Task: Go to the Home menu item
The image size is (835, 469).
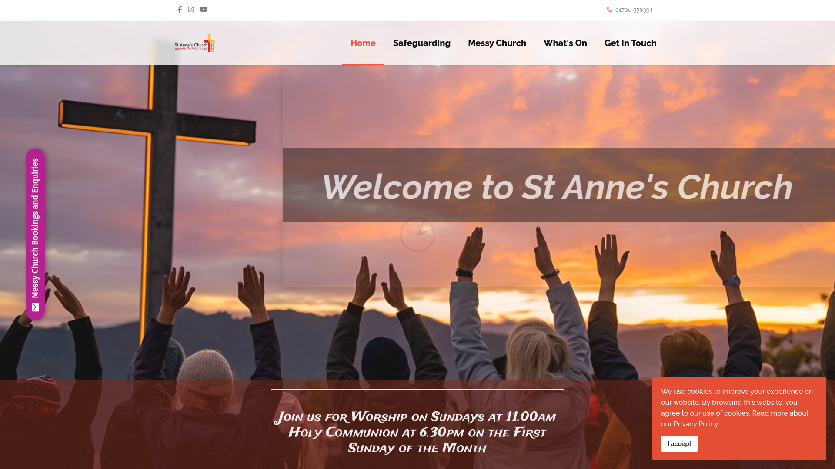Action: (363, 43)
